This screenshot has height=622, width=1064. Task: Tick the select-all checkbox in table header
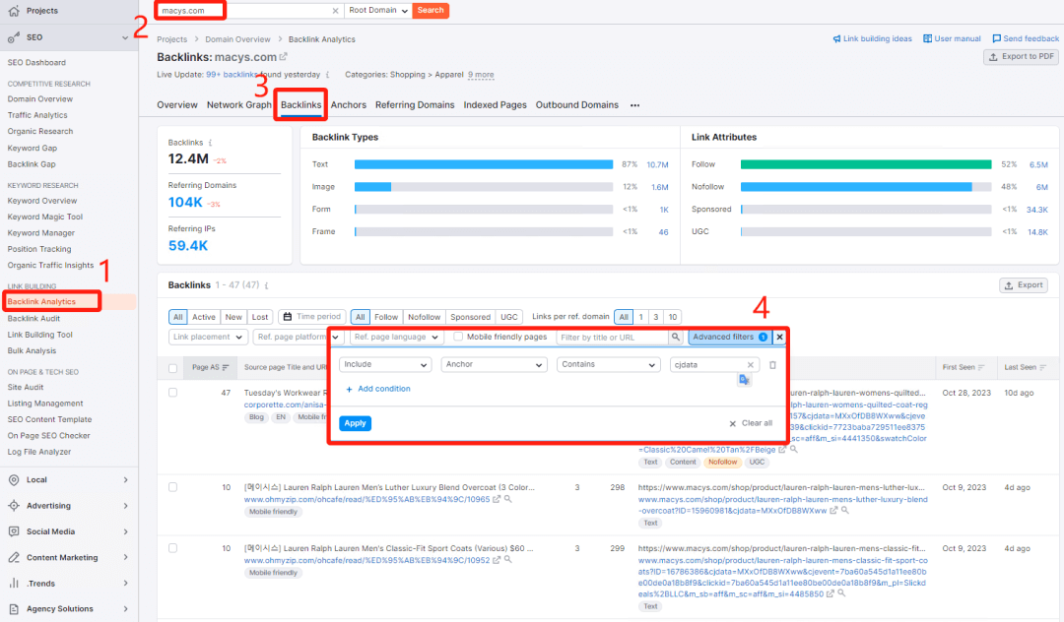click(x=173, y=368)
